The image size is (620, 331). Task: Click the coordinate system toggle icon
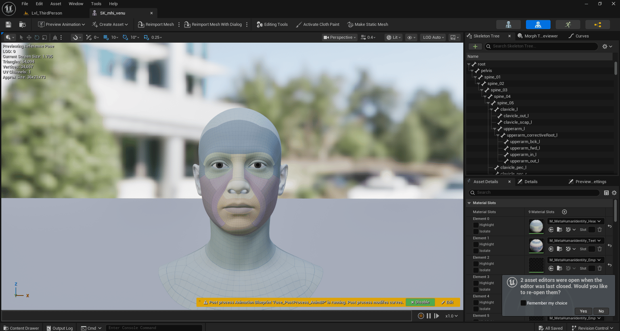(55, 38)
